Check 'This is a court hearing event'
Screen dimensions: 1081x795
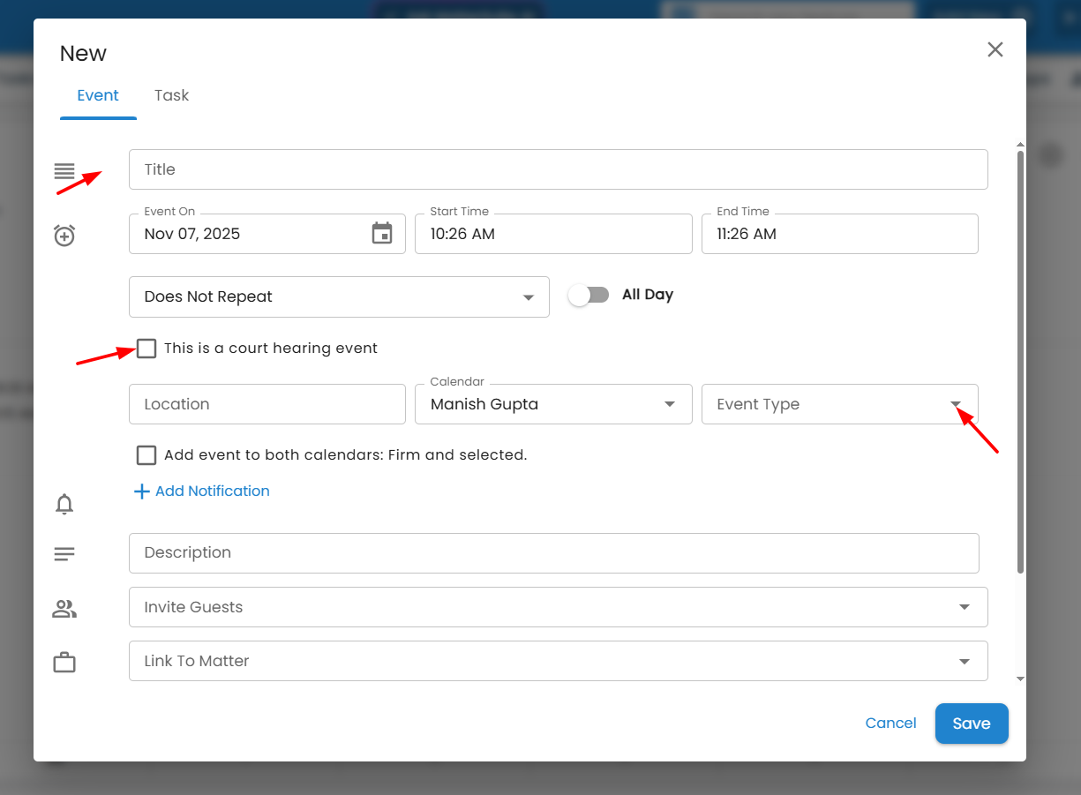146,349
